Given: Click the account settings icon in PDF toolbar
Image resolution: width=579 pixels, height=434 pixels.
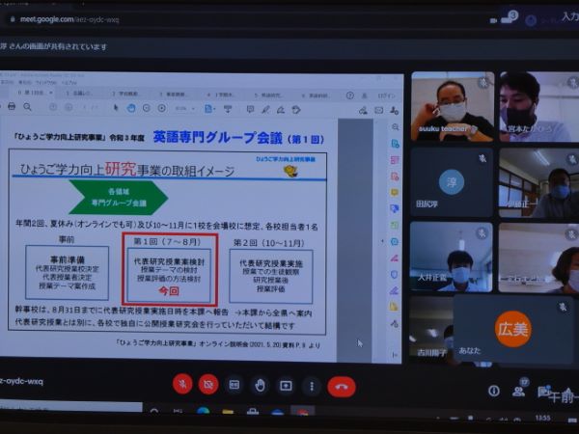Looking at the screenshot, I should click(x=395, y=110).
